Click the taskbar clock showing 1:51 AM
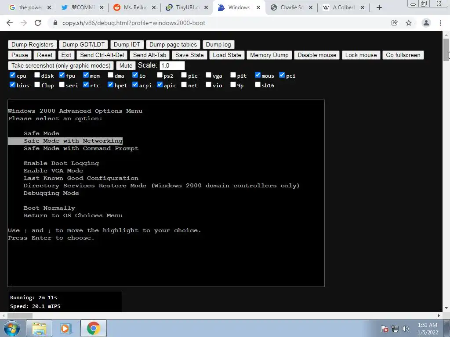 pyautogui.click(x=428, y=329)
